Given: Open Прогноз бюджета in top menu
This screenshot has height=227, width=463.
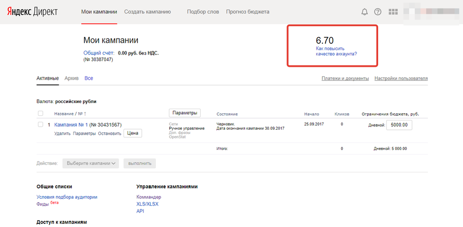Looking at the screenshot, I should (x=247, y=12).
